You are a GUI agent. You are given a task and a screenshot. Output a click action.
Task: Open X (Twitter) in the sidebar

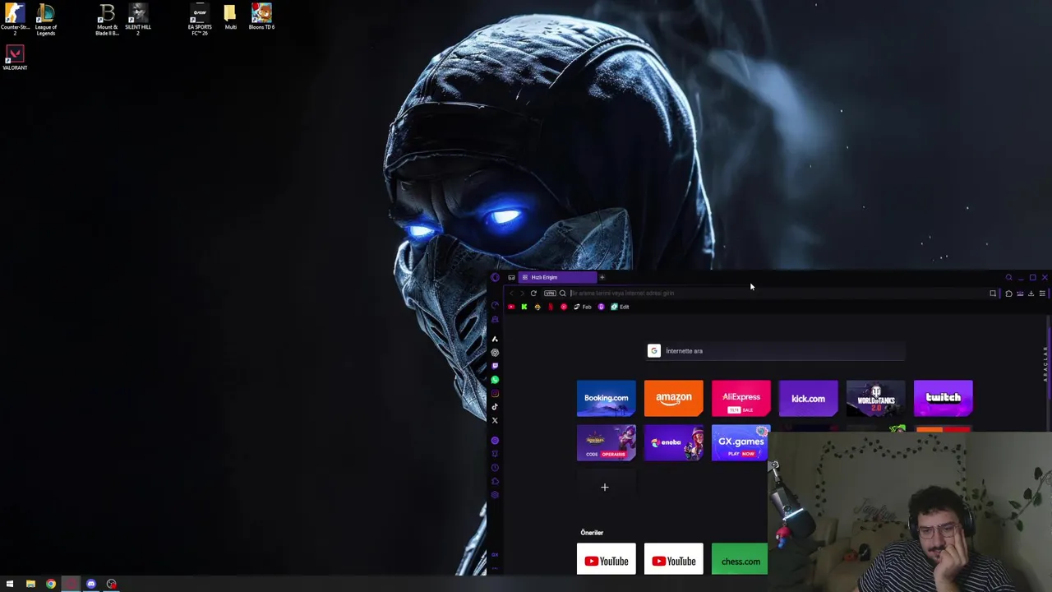pos(495,420)
